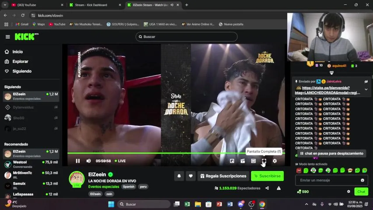The height and width of the screenshot is (210, 373).
Task: Mute the stream volume
Action: 88,161
